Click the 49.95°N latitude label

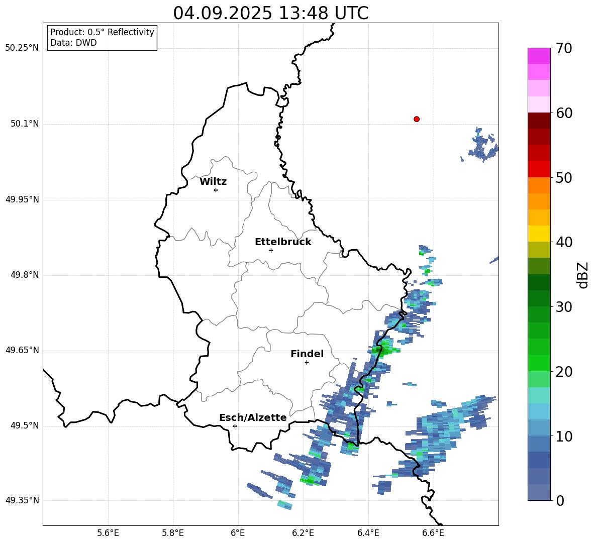[22, 199]
